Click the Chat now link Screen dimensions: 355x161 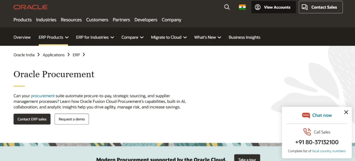[x=322, y=115]
